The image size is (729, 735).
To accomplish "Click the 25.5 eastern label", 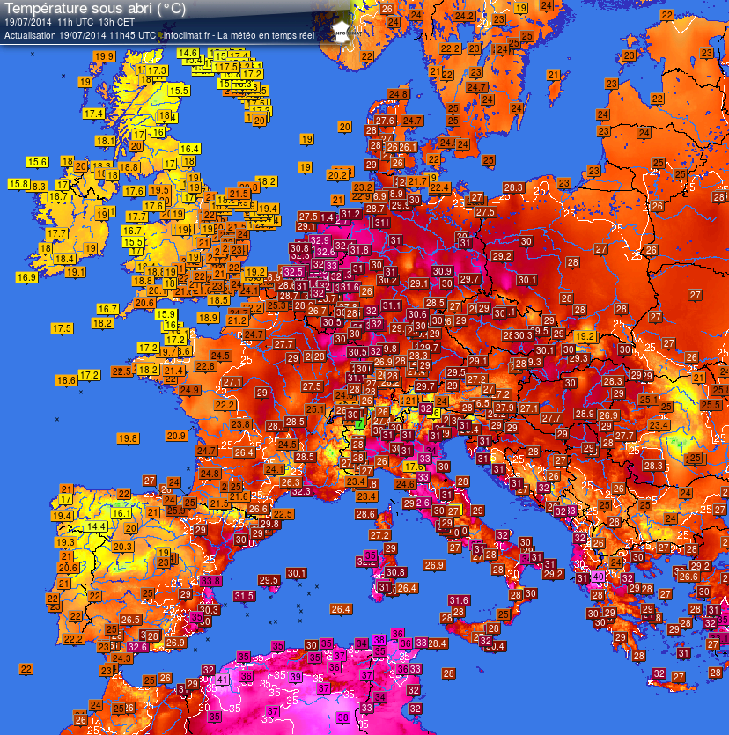I will point(711,405).
